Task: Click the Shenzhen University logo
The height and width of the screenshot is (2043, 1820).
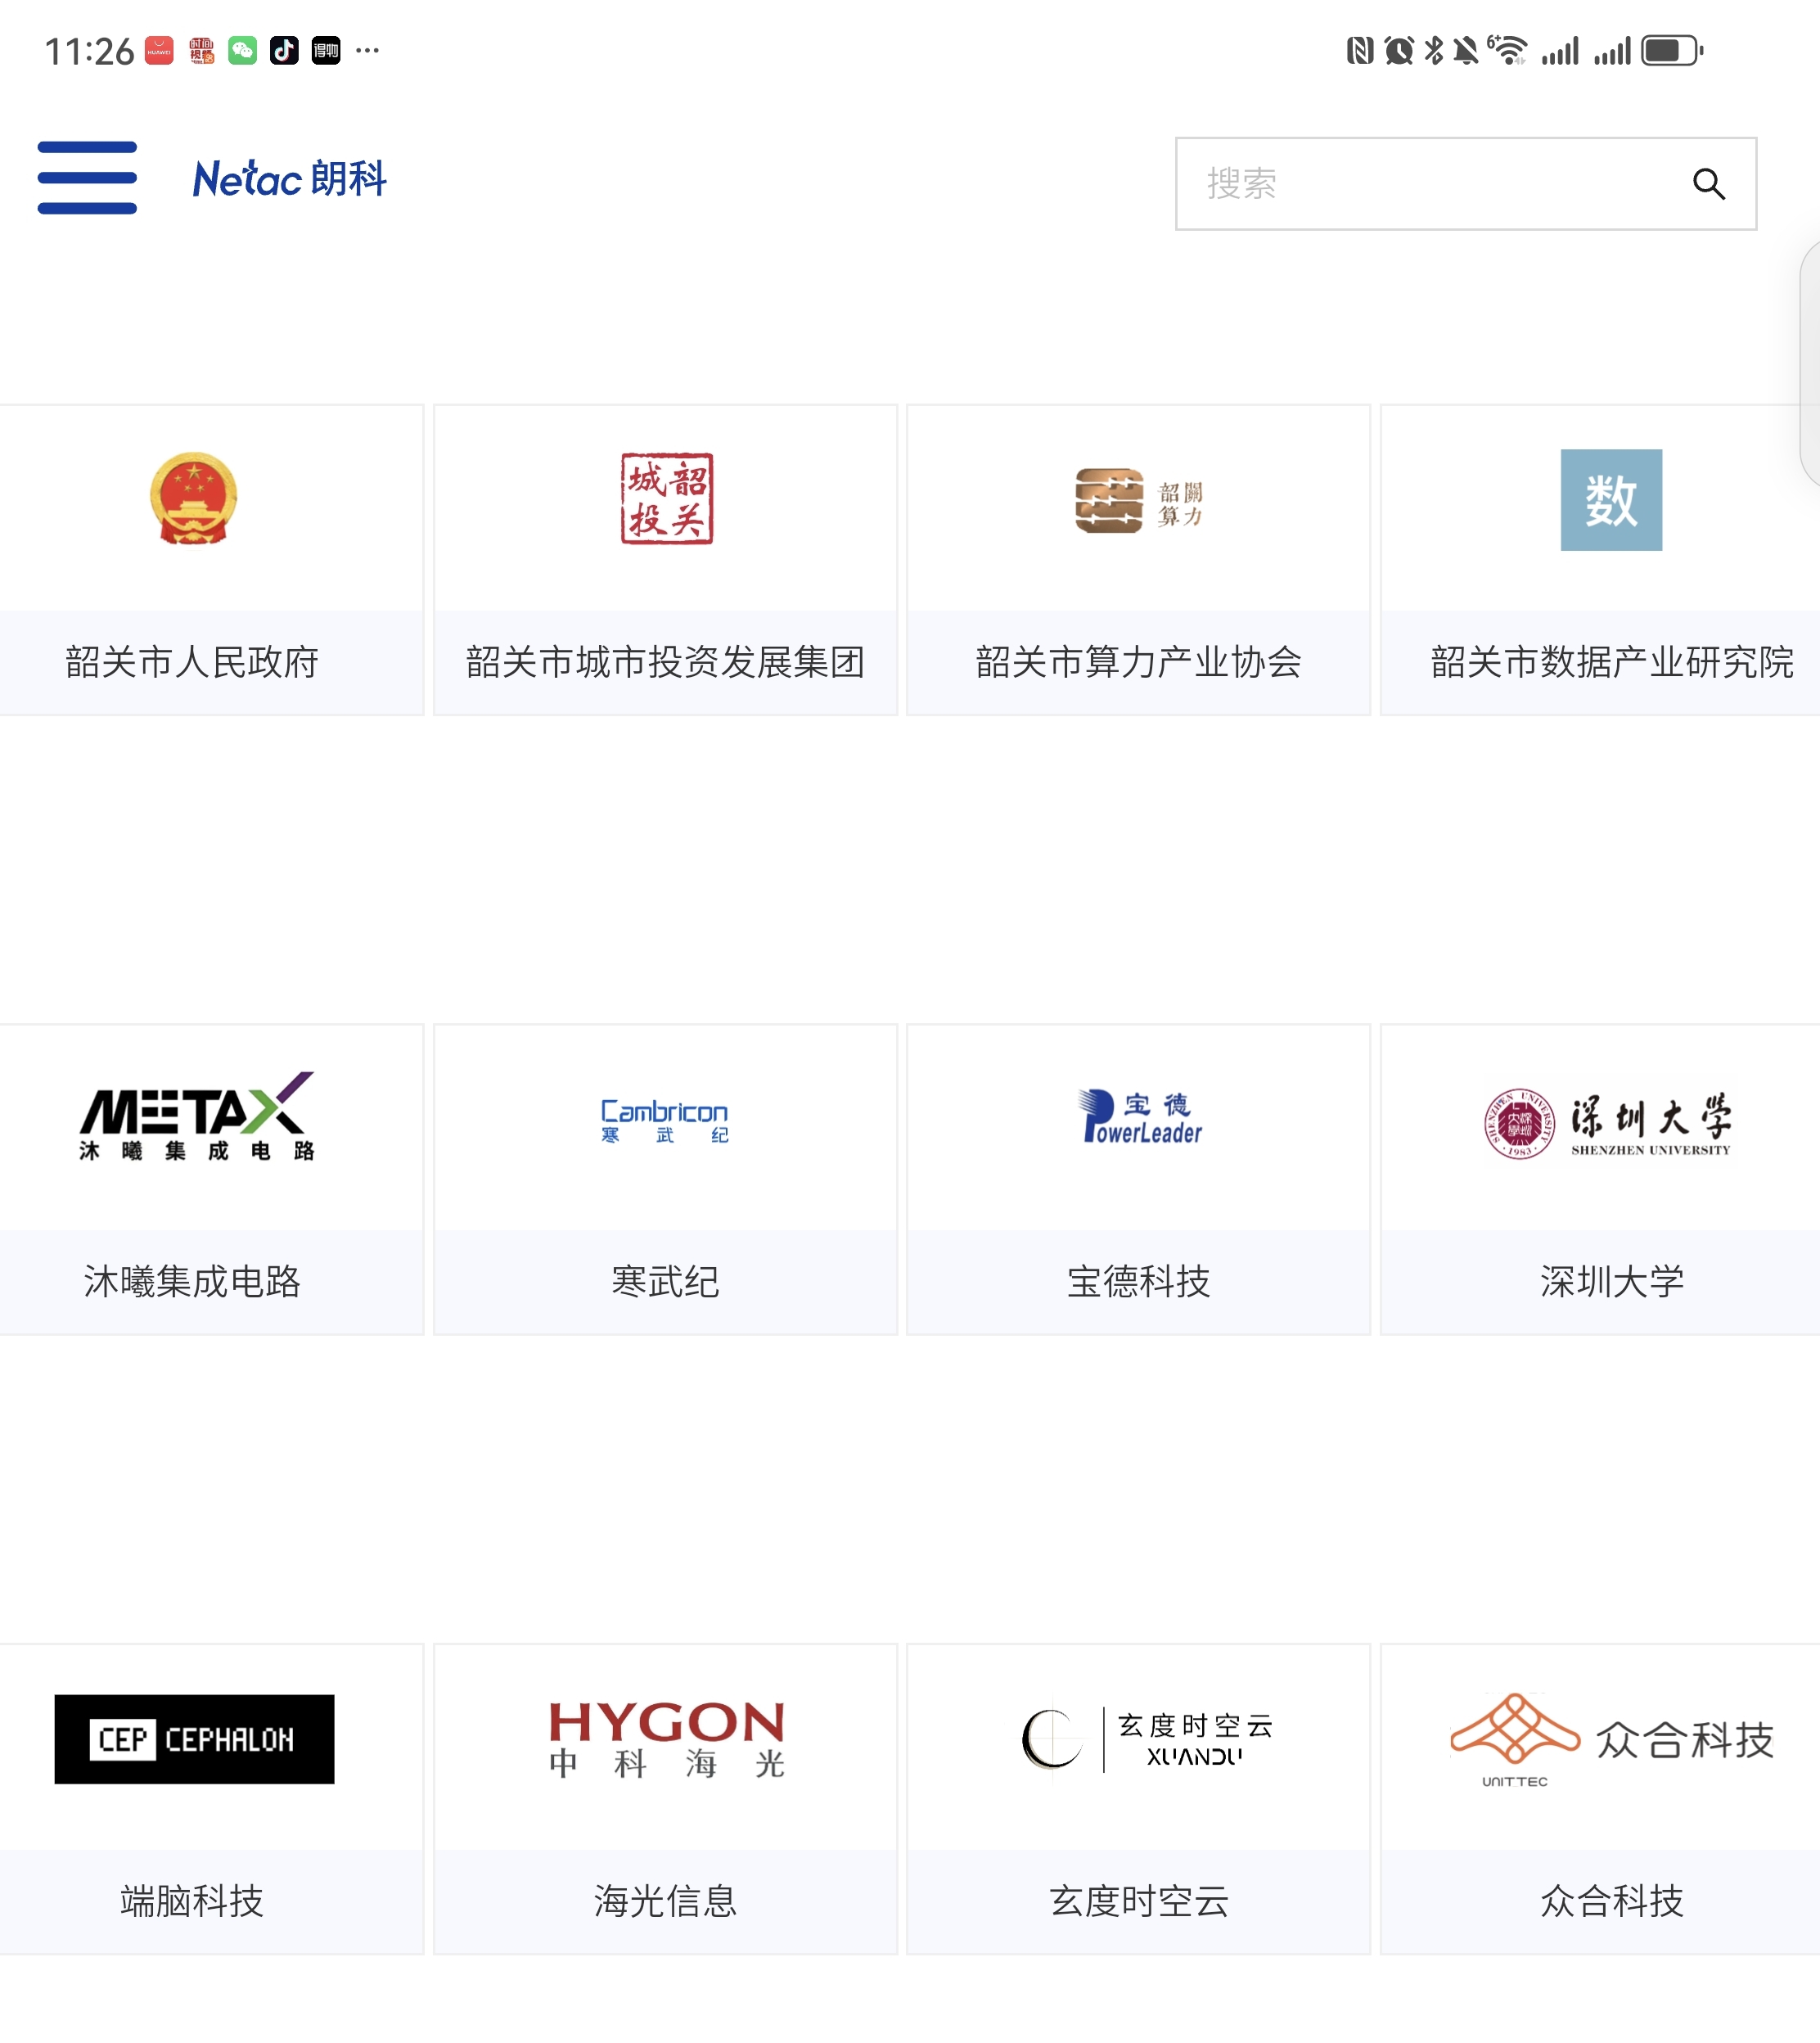Action: coord(1608,1123)
